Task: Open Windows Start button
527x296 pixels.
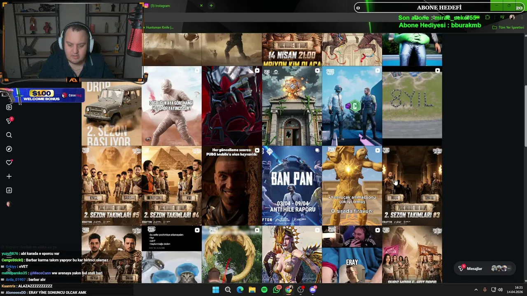Action: pyautogui.click(x=216, y=290)
